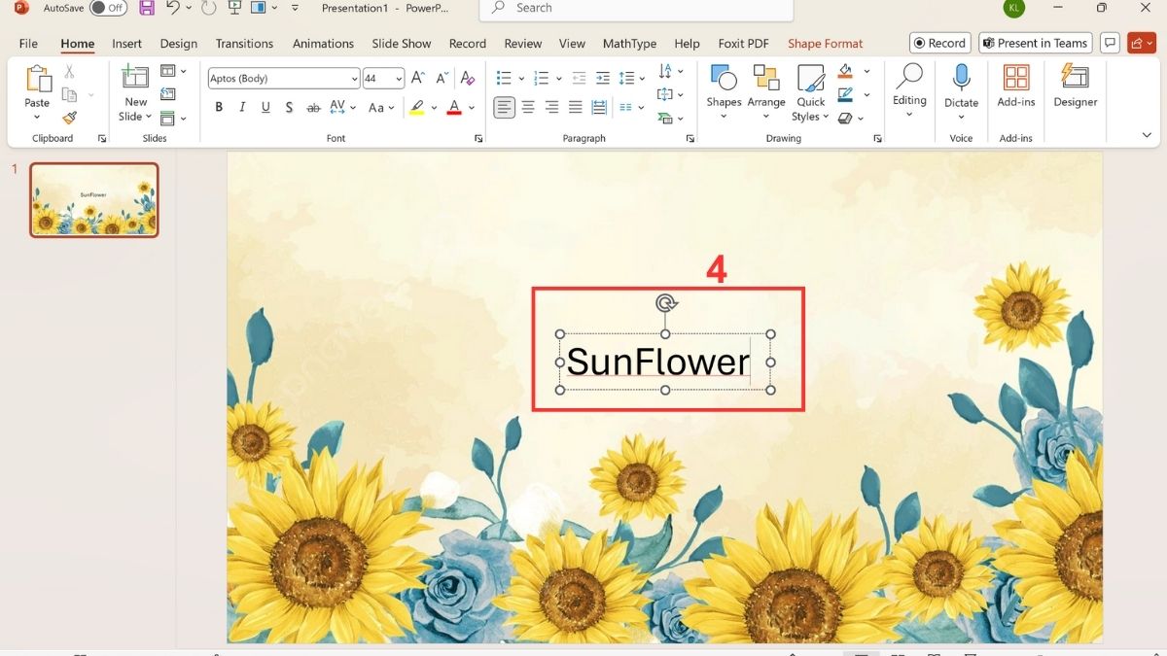Click the Reset slide icon
Screen dimensions: 1167x656
168,94
